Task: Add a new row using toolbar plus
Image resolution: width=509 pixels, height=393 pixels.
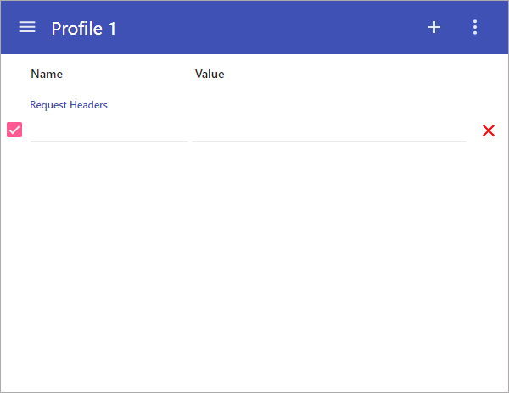Action: point(434,27)
